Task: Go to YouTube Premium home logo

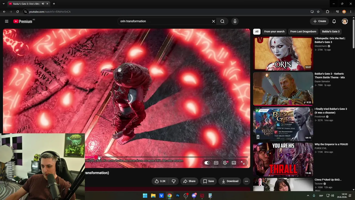Action: tap(23, 21)
